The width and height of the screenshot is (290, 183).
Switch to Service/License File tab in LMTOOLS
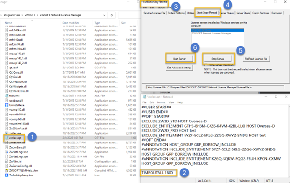[154, 13]
